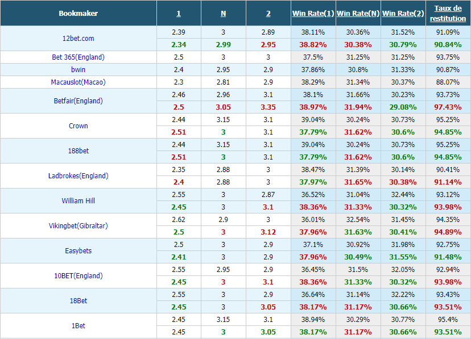Open the 188bet bookmaker link
471x339 pixels.
(x=78, y=151)
